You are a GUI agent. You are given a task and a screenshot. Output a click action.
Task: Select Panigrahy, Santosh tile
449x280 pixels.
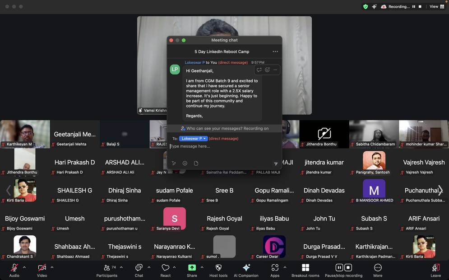point(374,162)
